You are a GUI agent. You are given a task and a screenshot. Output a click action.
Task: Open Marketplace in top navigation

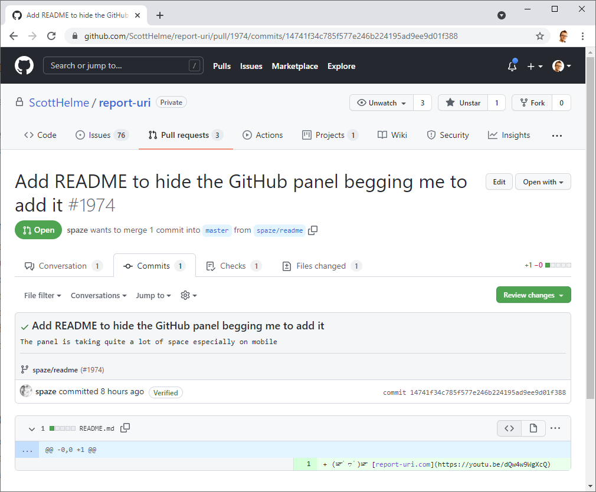pyautogui.click(x=295, y=66)
